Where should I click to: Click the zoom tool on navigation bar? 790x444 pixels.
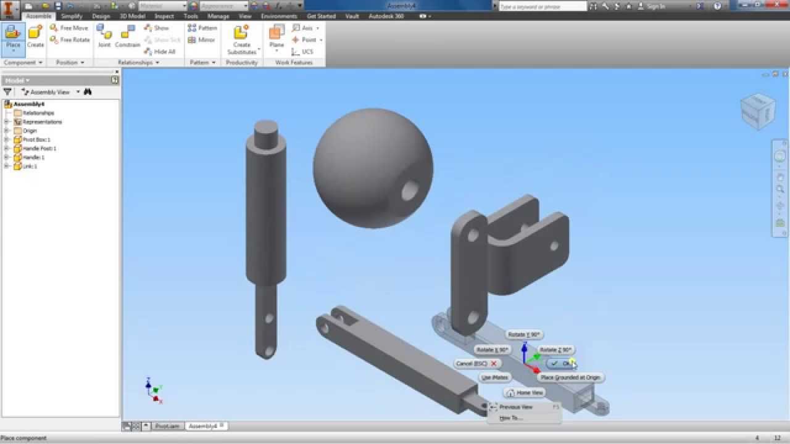(780, 189)
